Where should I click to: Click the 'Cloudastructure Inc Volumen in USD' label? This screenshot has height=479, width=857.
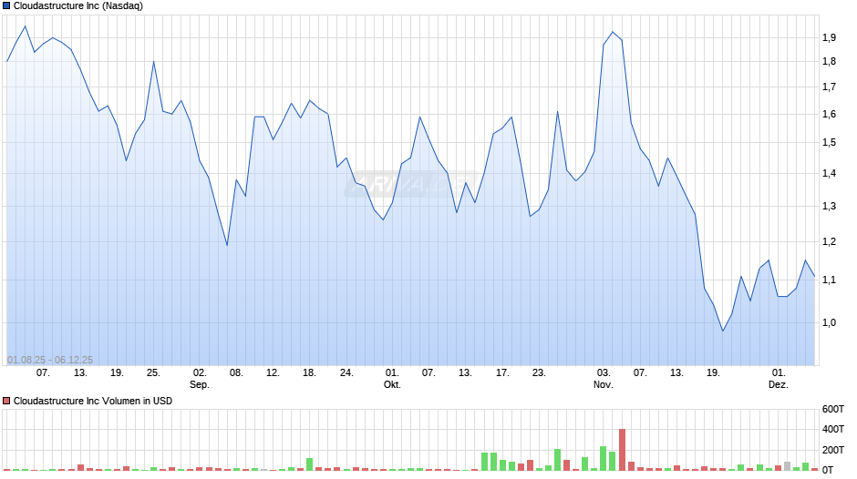[93, 401]
